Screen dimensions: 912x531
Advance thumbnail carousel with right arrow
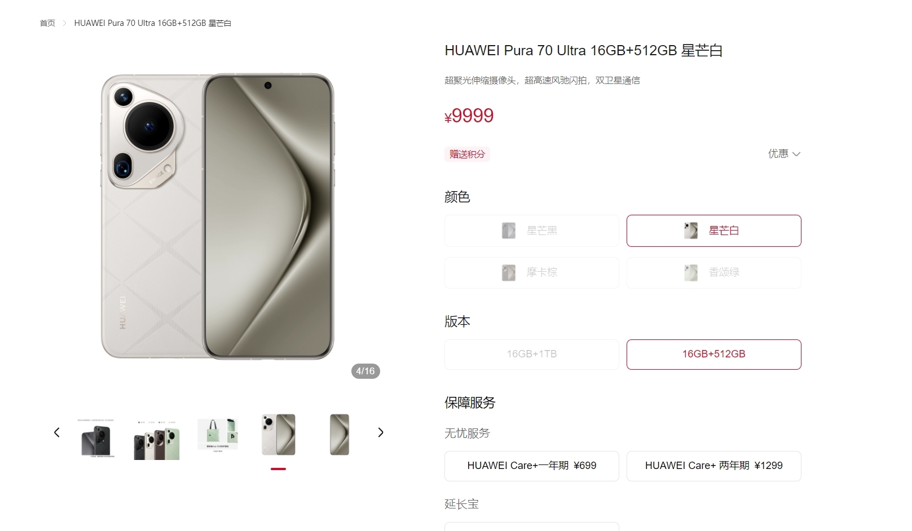[x=381, y=432]
